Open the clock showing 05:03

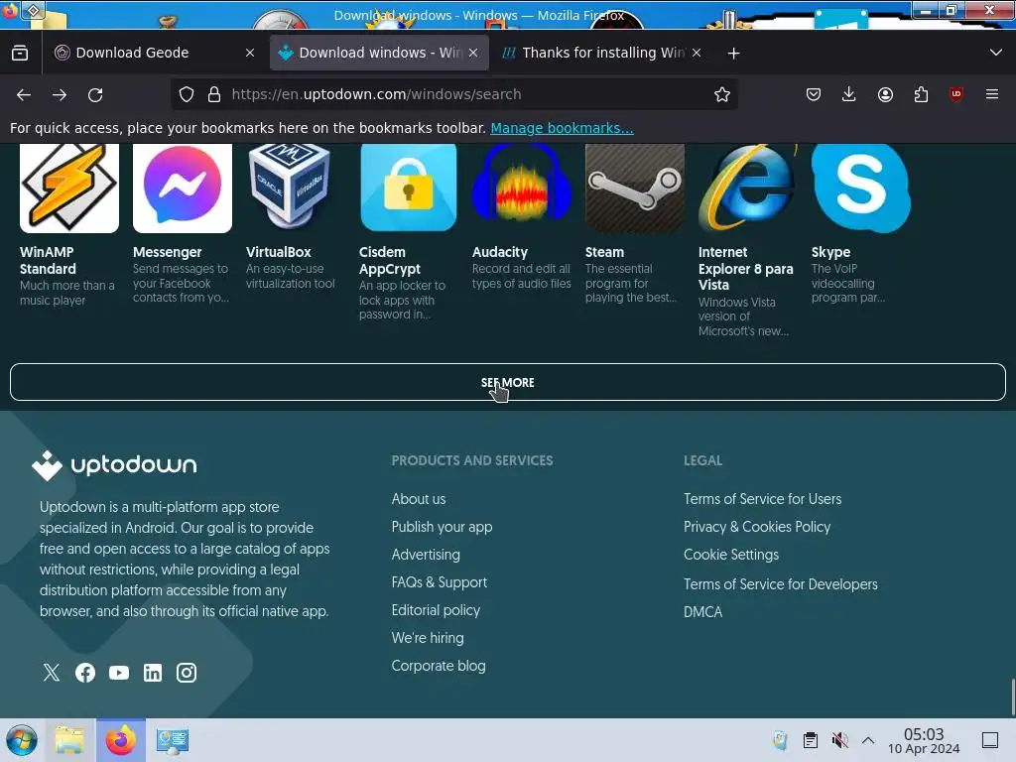924,740
